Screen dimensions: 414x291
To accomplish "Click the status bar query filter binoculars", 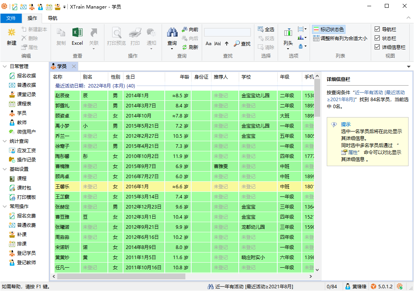I will pos(210,286).
